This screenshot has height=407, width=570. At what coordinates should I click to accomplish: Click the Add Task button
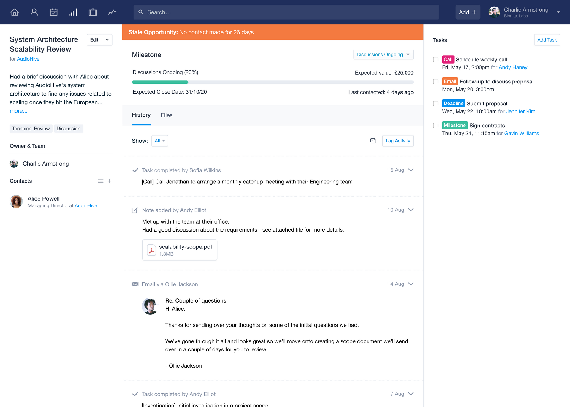point(547,40)
